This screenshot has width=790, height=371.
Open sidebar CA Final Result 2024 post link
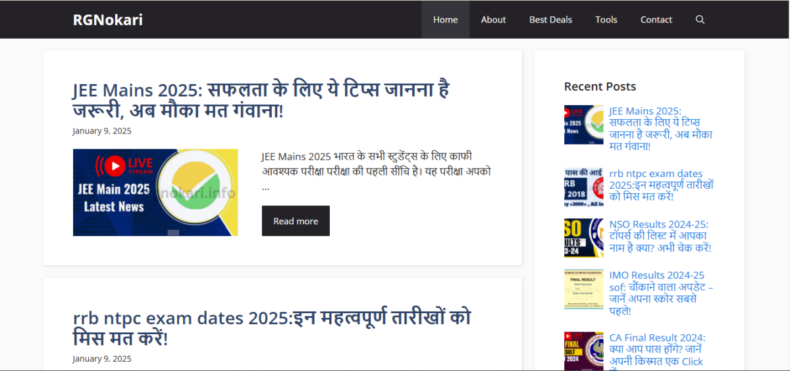coord(657,351)
